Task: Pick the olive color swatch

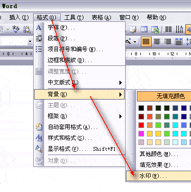Action: tap(158, 117)
